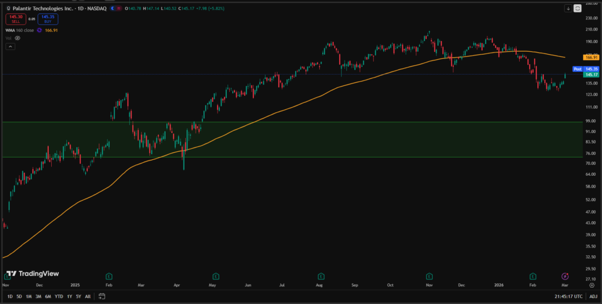Select the 3M time range
The width and height of the screenshot is (602, 304).
pyautogui.click(x=38, y=296)
